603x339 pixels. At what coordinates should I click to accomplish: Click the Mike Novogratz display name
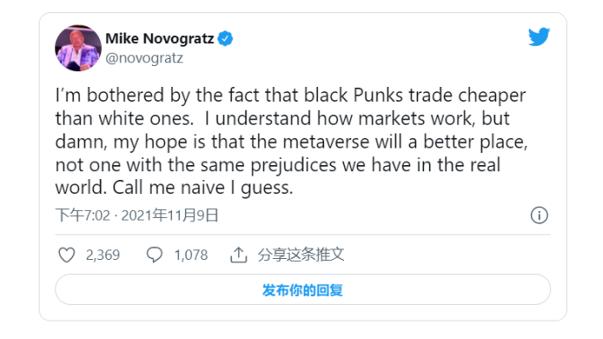(x=160, y=39)
